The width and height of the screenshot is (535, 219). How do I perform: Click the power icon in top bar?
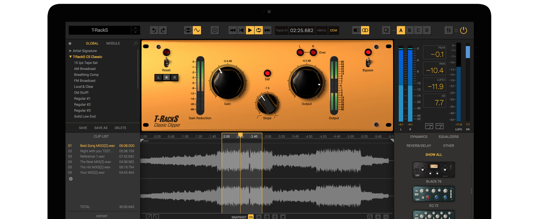pyautogui.click(x=463, y=30)
